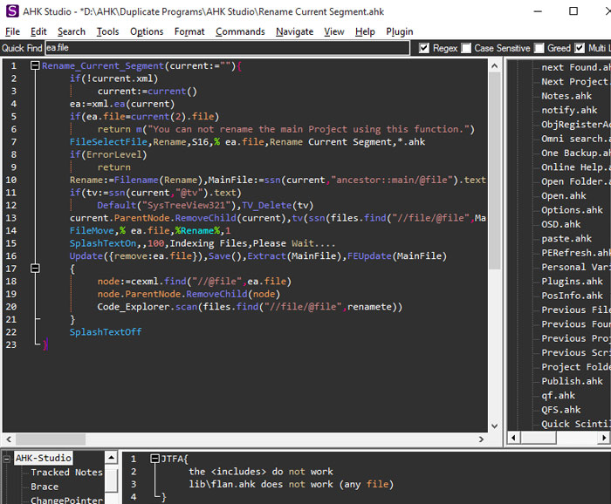611x504 pixels.
Task: Select Tracked Notes in project tree
Action: click(x=66, y=472)
